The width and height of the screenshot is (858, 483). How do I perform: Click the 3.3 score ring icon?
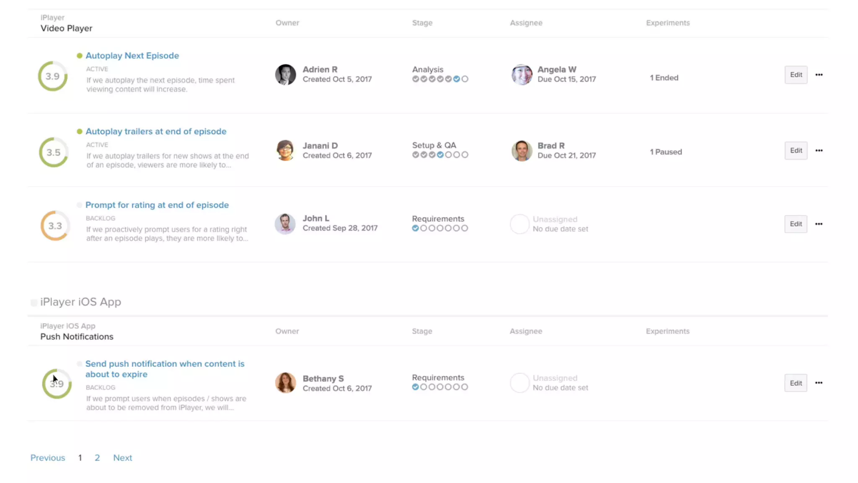point(55,226)
